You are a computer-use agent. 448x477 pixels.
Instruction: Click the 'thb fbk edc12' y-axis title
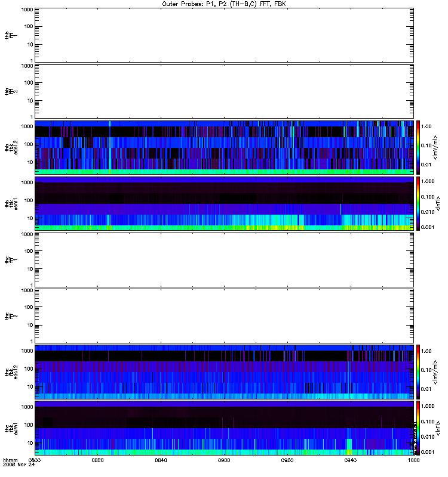click(x=11, y=147)
